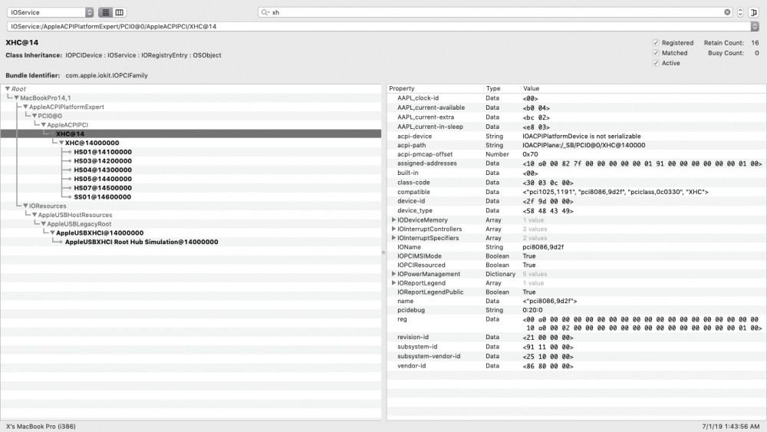Clear the search field text
This screenshot has width=767, height=432.
[x=727, y=12]
